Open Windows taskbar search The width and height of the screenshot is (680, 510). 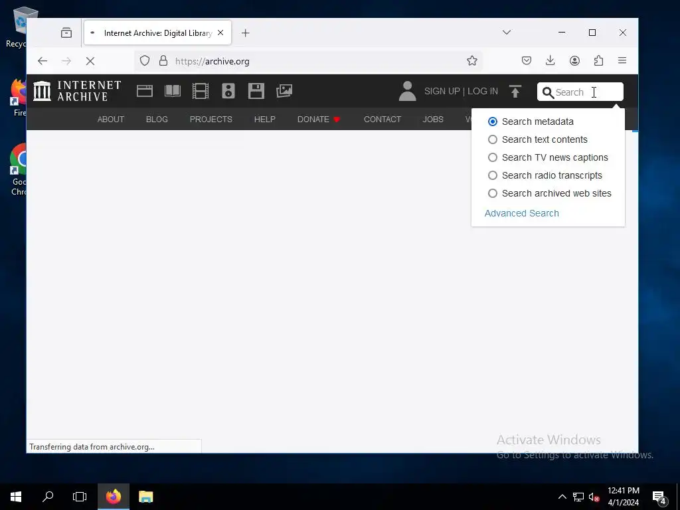(x=48, y=497)
